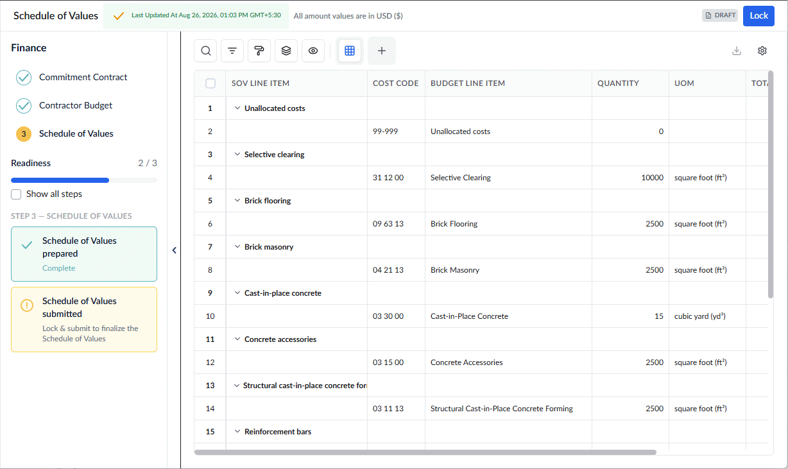Collapse the Concrete accessories group
The height and width of the screenshot is (469, 788).
pyautogui.click(x=237, y=339)
